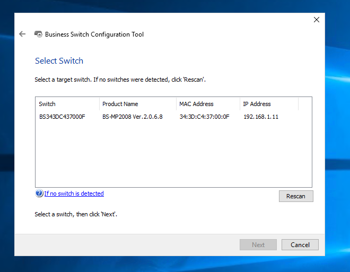Click the IP address 192.168.1.11 cell

tap(261, 117)
